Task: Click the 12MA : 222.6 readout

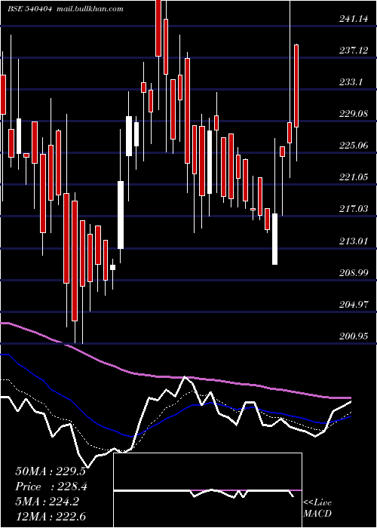Action: (51, 517)
